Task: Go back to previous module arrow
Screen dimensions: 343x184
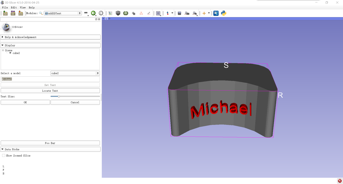Action: point(93,13)
